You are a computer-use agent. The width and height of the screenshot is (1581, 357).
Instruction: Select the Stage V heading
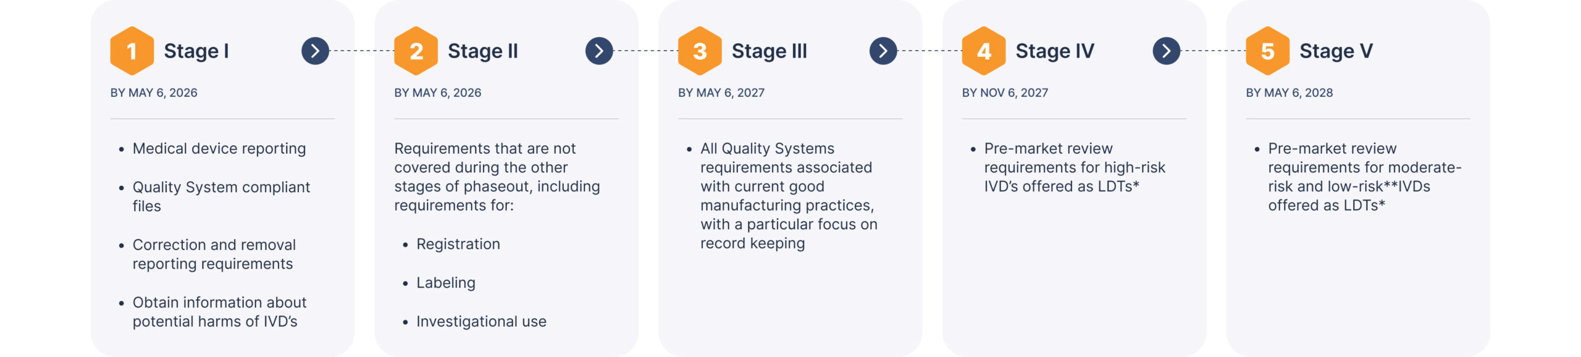1336,51
